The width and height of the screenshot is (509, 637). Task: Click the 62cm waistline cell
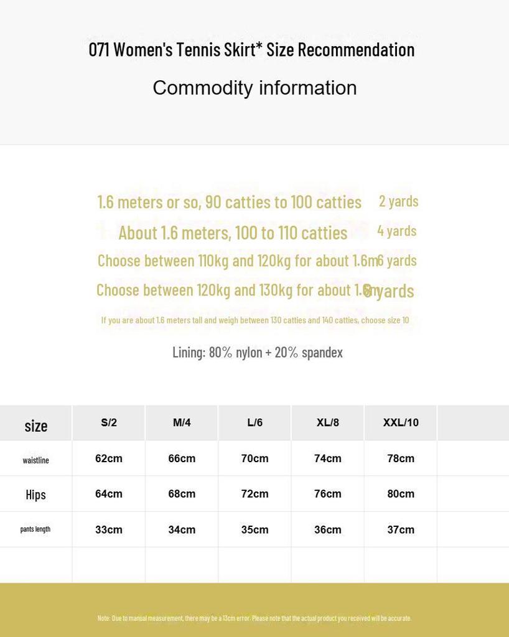[x=109, y=458]
